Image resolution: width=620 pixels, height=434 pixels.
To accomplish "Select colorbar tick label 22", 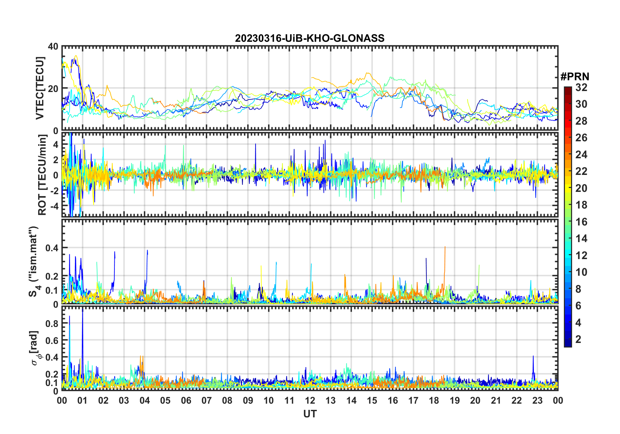I will [581, 171].
